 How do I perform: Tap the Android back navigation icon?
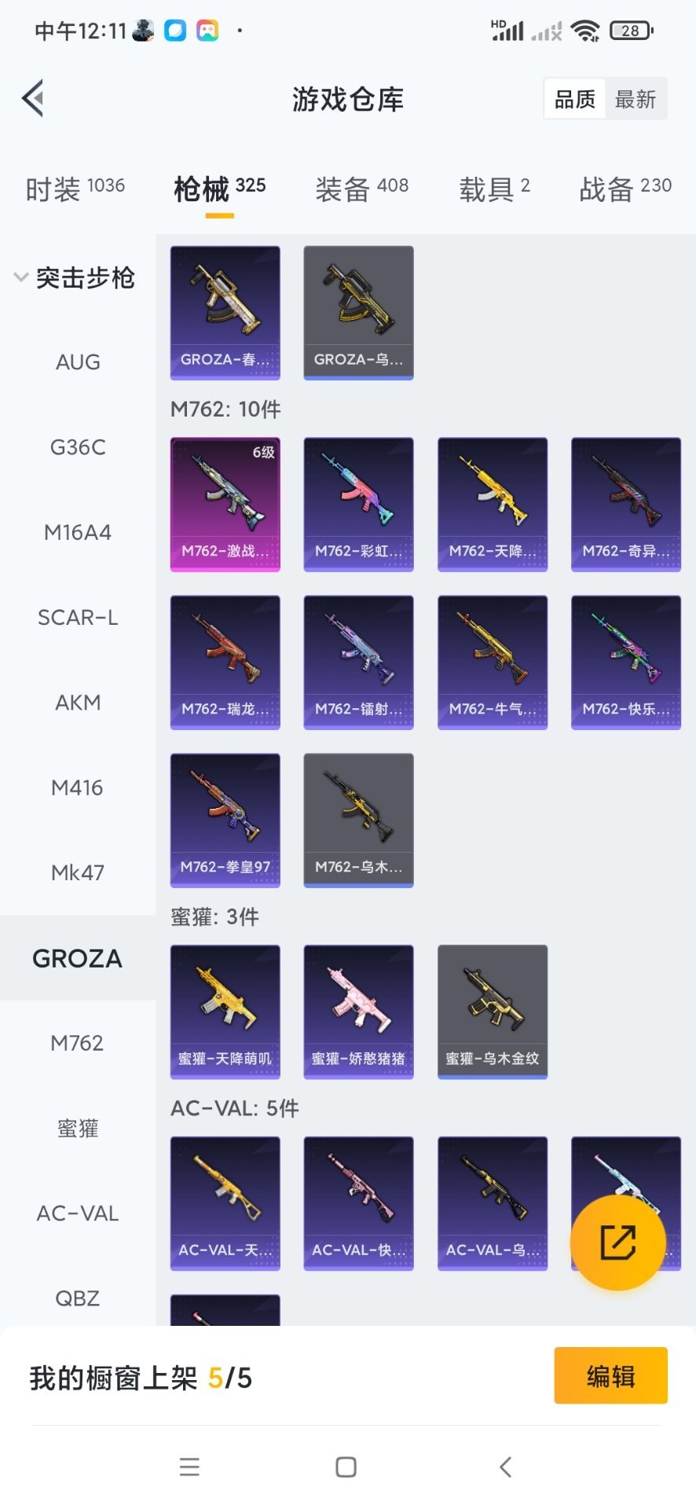point(506,1467)
